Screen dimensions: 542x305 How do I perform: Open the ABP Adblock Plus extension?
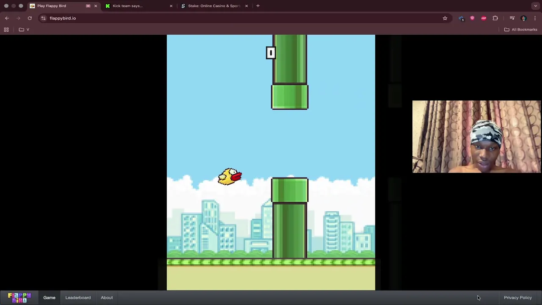[484, 18]
